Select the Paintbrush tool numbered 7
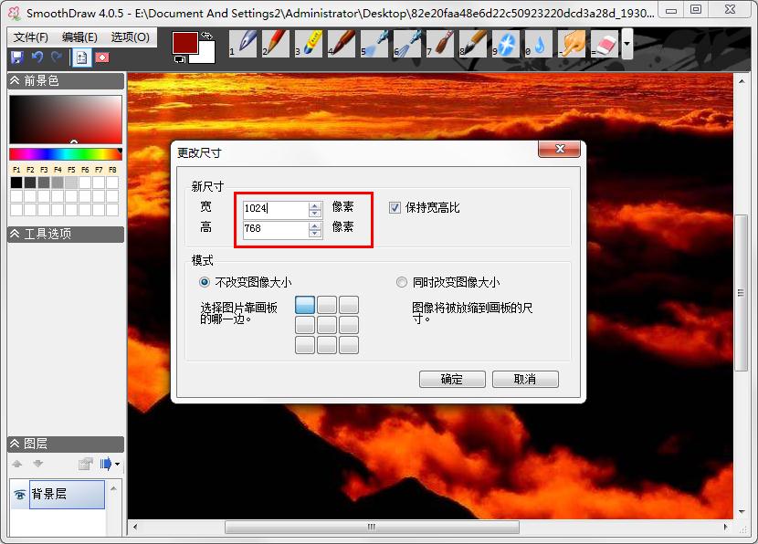The width and height of the screenshot is (758, 544). click(440, 43)
